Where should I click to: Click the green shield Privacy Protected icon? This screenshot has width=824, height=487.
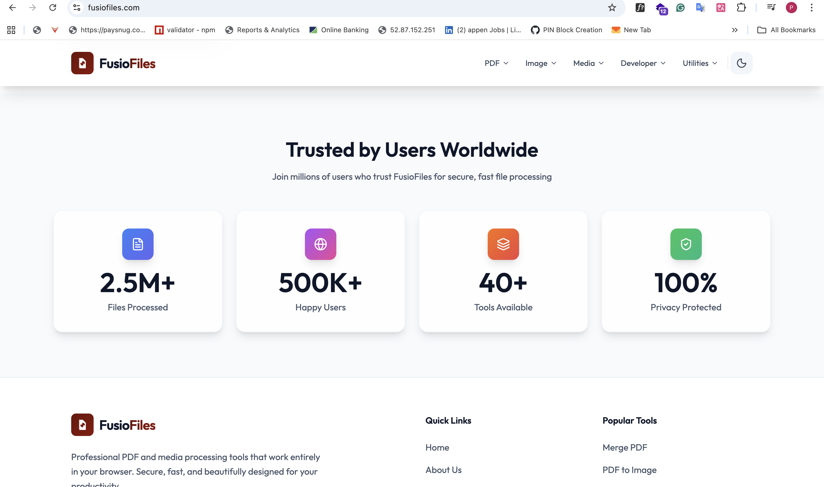pos(686,244)
